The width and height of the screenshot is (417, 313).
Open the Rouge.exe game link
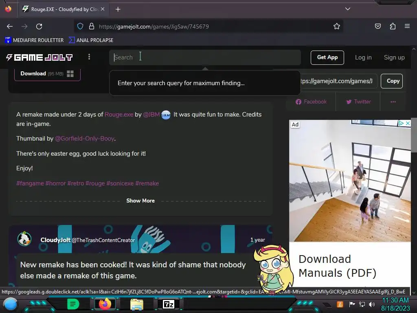(x=119, y=115)
